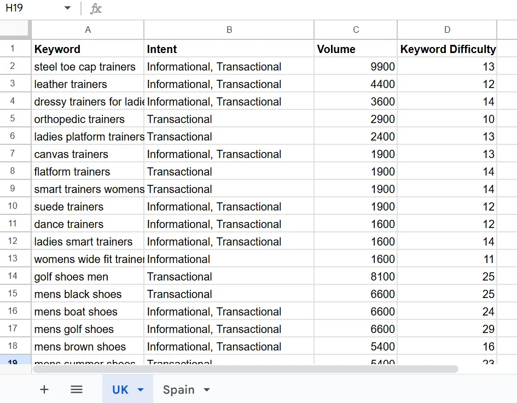Click the Volume header cell
The width and height of the screenshot is (517, 403).
pos(356,49)
